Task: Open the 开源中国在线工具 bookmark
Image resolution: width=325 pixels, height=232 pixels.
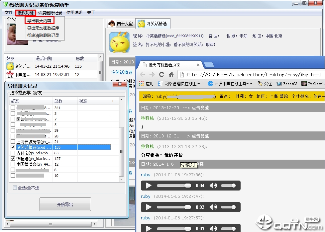Action: (x=230, y=84)
